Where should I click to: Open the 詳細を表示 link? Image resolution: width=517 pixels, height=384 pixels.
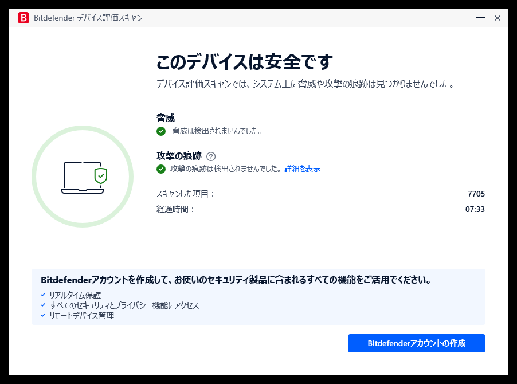tap(302, 169)
